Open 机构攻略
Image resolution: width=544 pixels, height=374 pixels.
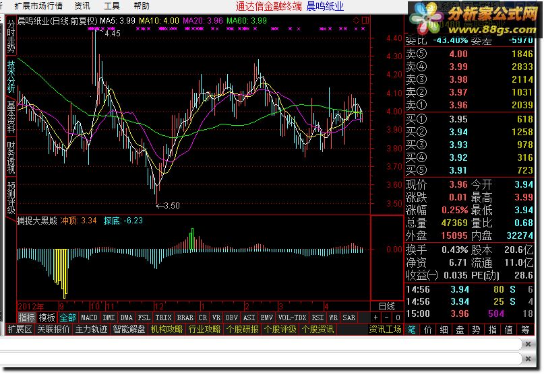point(167,330)
